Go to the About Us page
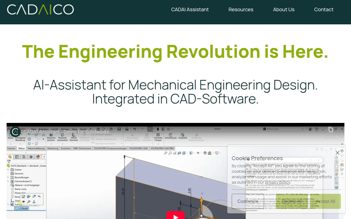The image size is (351, 219). 284,9
